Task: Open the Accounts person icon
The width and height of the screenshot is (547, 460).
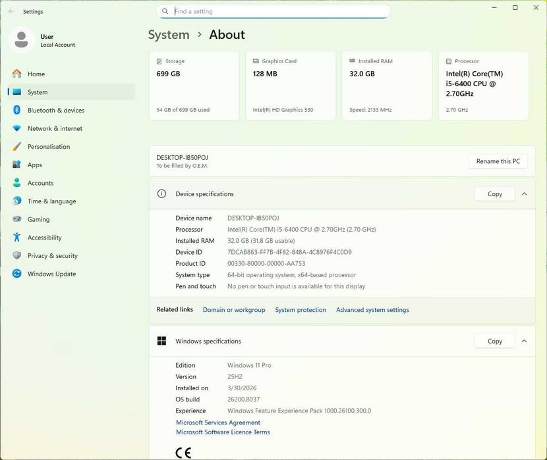Action: (16, 183)
